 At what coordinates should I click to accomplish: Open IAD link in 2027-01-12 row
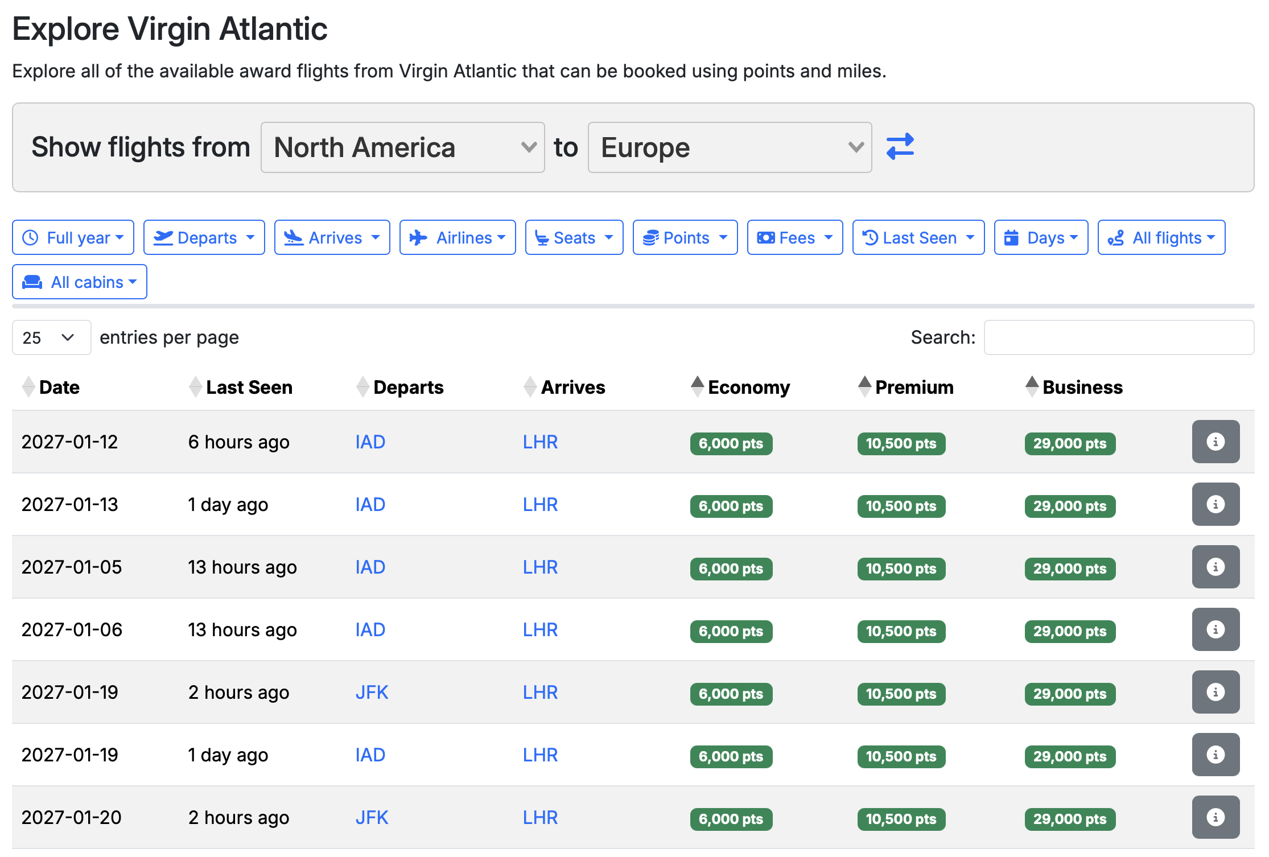[x=370, y=442]
